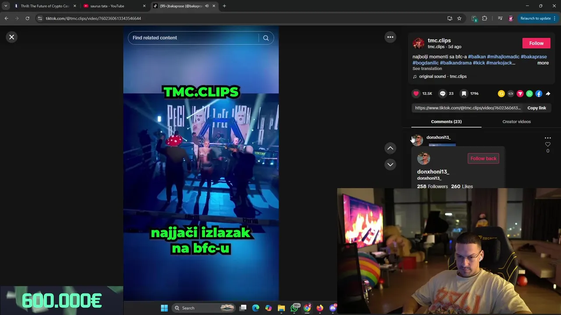This screenshot has width=561, height=315.
Task: Click the yellow repost icon
Action: 501,94
